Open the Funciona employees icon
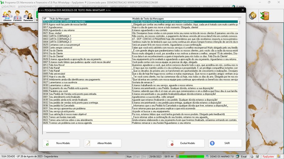The height and width of the screenshot is (159, 284). (x=28, y=16)
